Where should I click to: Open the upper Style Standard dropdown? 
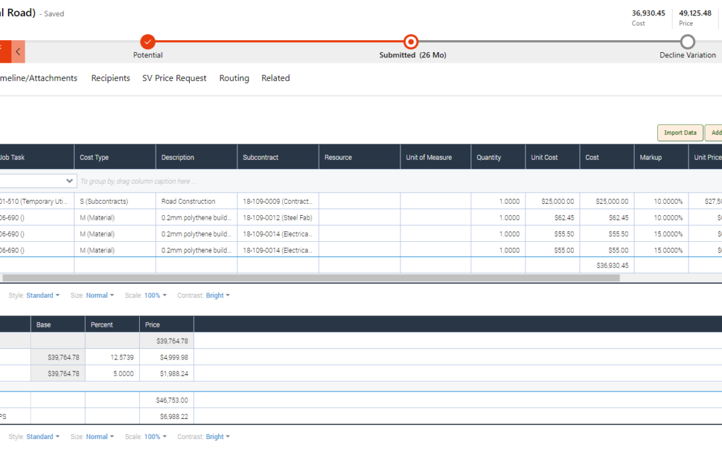(43, 295)
